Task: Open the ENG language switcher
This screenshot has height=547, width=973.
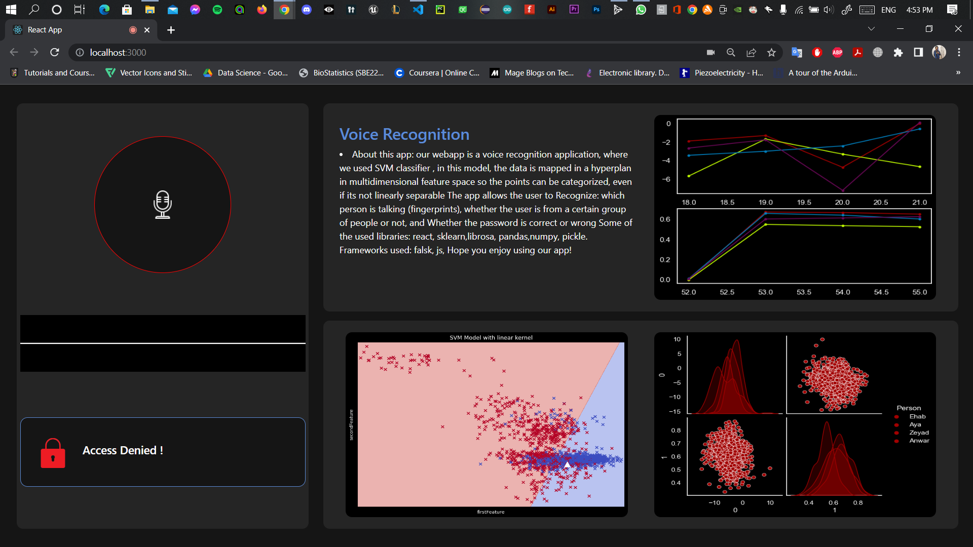Action: click(888, 9)
